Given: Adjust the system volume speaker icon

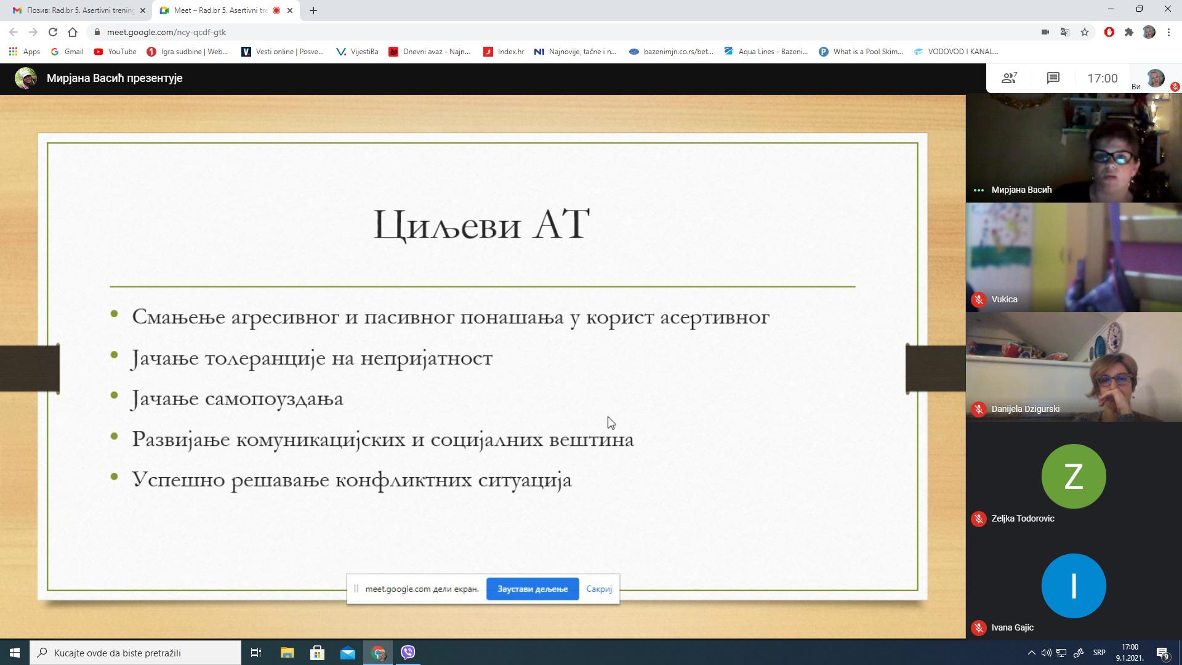Looking at the screenshot, I should 1046,653.
